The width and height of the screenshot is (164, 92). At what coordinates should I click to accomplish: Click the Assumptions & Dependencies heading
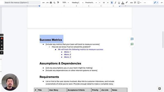tap(60, 63)
